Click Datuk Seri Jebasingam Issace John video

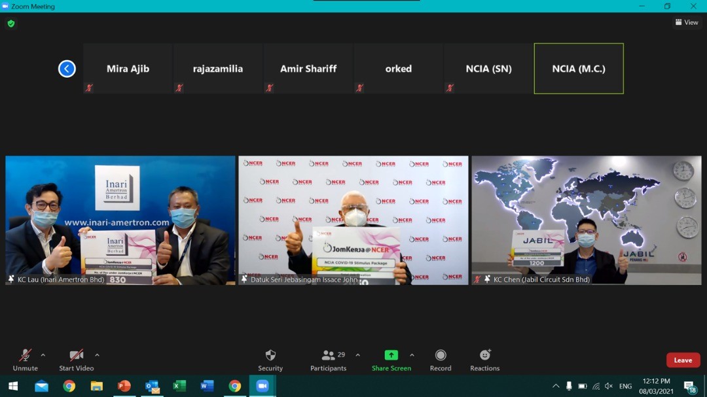pyautogui.click(x=353, y=220)
